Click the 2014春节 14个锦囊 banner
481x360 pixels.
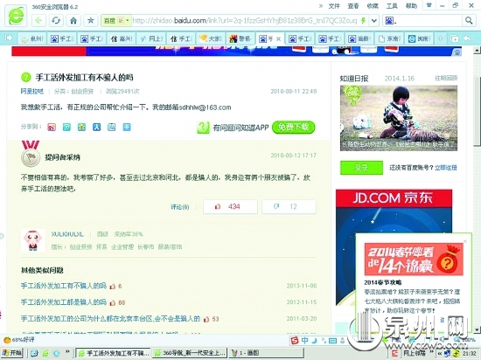tap(414, 259)
